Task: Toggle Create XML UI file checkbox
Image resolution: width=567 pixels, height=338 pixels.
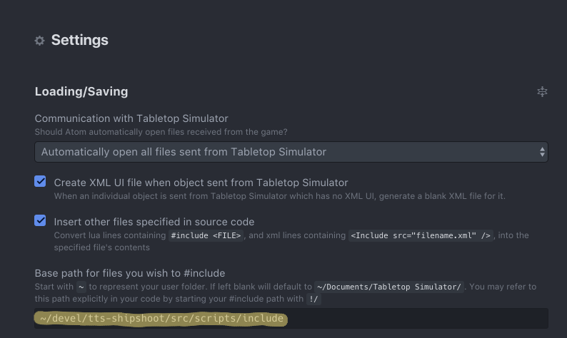Action: point(40,181)
